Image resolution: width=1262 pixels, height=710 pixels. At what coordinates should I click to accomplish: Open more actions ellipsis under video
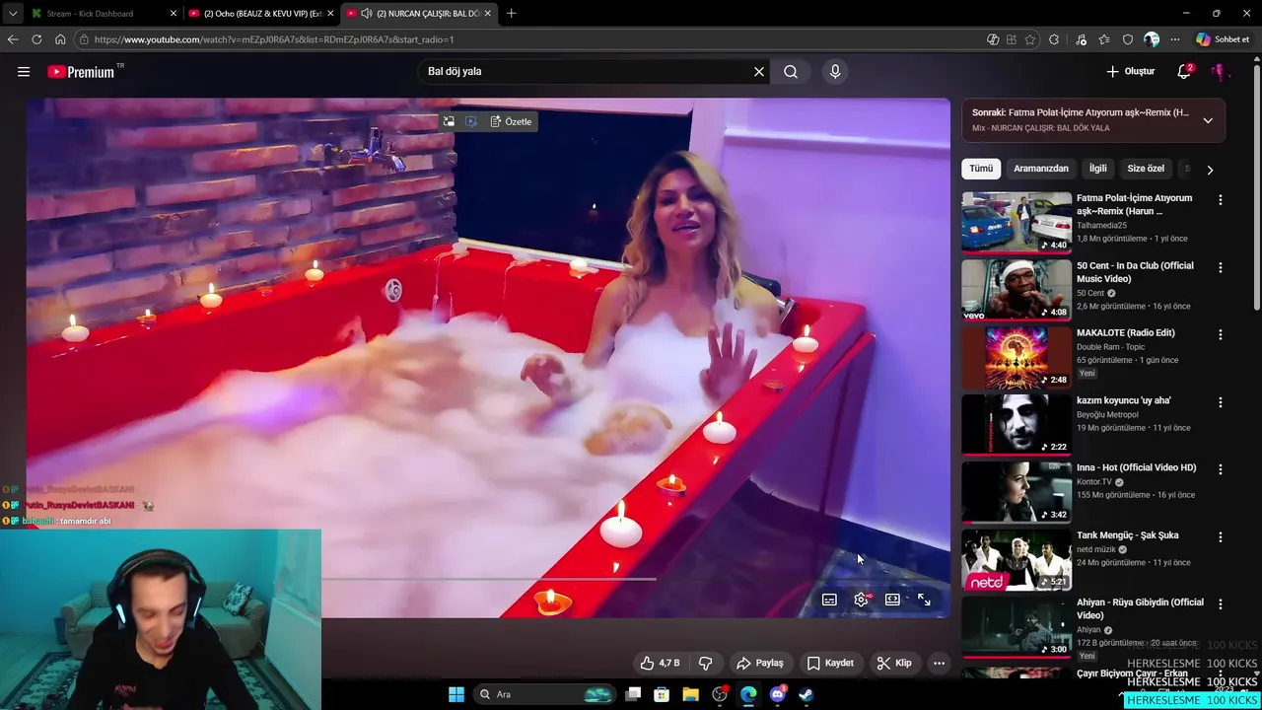pyautogui.click(x=939, y=664)
